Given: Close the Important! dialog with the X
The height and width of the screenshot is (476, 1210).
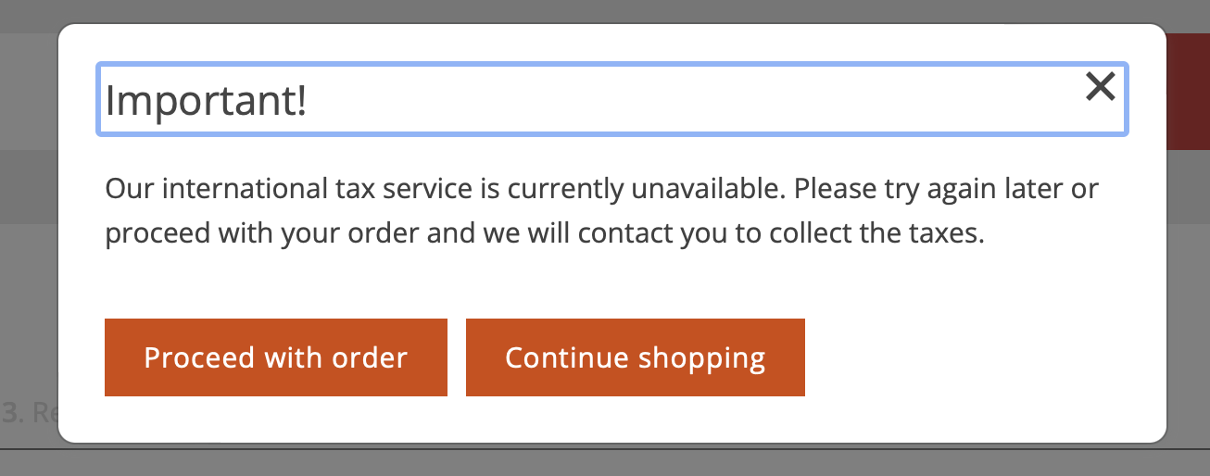Looking at the screenshot, I should click(x=1100, y=87).
